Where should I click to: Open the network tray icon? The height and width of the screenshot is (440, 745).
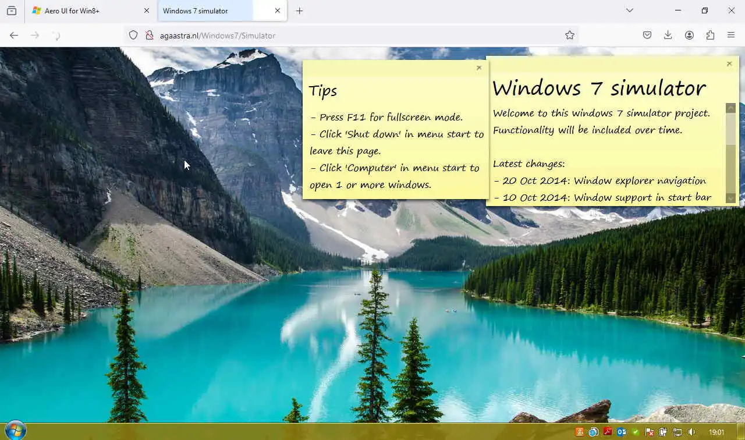pyautogui.click(x=677, y=432)
